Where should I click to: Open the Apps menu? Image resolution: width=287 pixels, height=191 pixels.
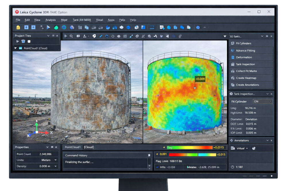111,20
